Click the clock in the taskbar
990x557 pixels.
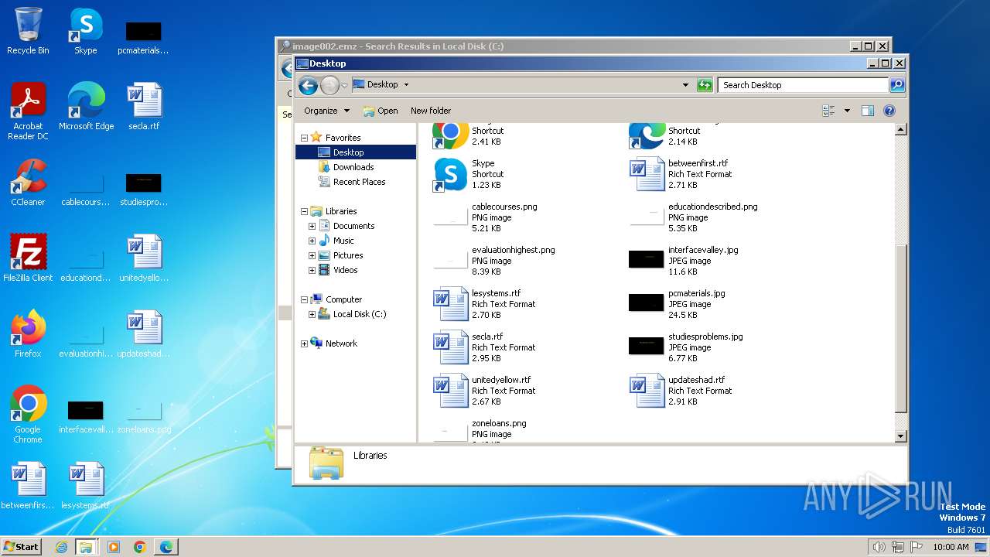coord(951,547)
